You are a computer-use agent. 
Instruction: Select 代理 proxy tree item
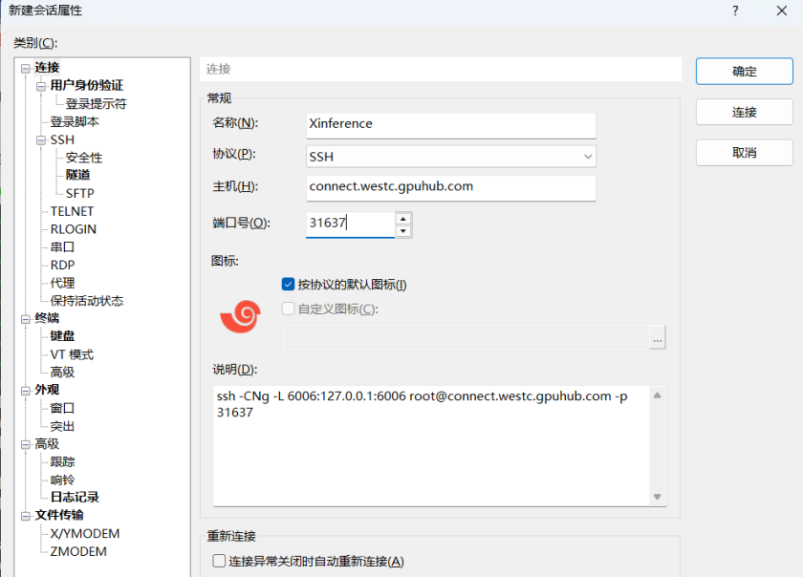point(62,283)
